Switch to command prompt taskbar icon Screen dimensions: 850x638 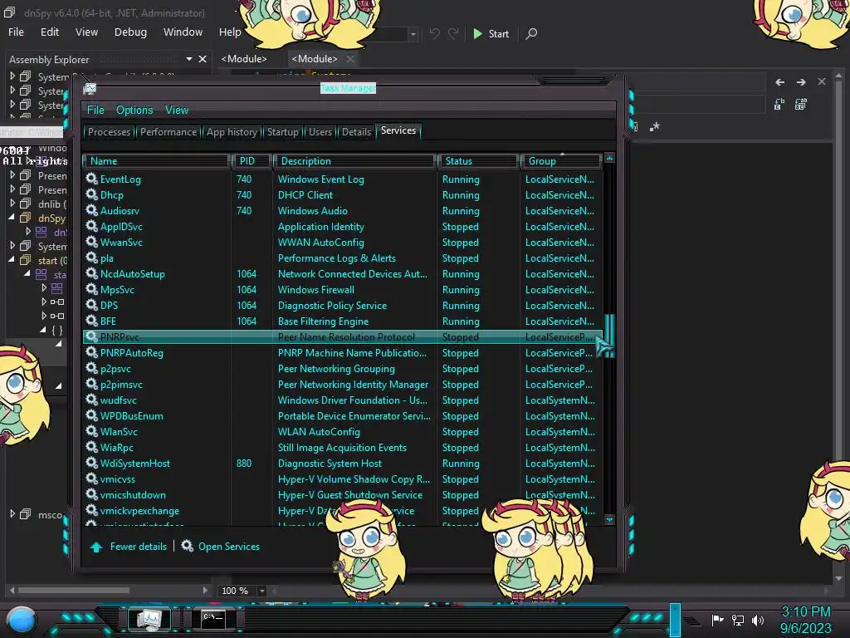tap(213, 619)
